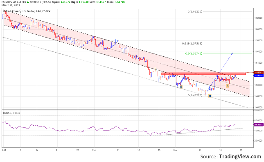Image resolution: width=264 pixels, height=162 pixels.
Task: Click the 0.618(1.57513) Fibonacci level label
Action: (x=192, y=44)
